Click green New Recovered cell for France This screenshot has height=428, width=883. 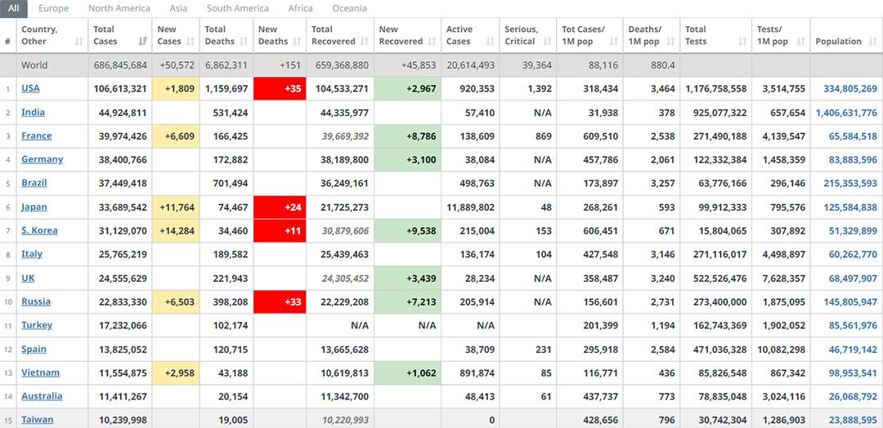[x=407, y=136]
